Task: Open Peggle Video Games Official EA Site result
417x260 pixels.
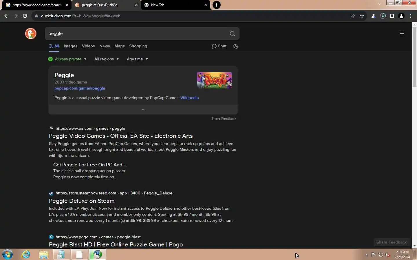Action: [121, 136]
